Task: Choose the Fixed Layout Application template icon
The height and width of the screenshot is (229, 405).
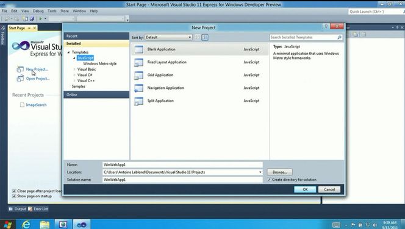Action: (x=138, y=62)
